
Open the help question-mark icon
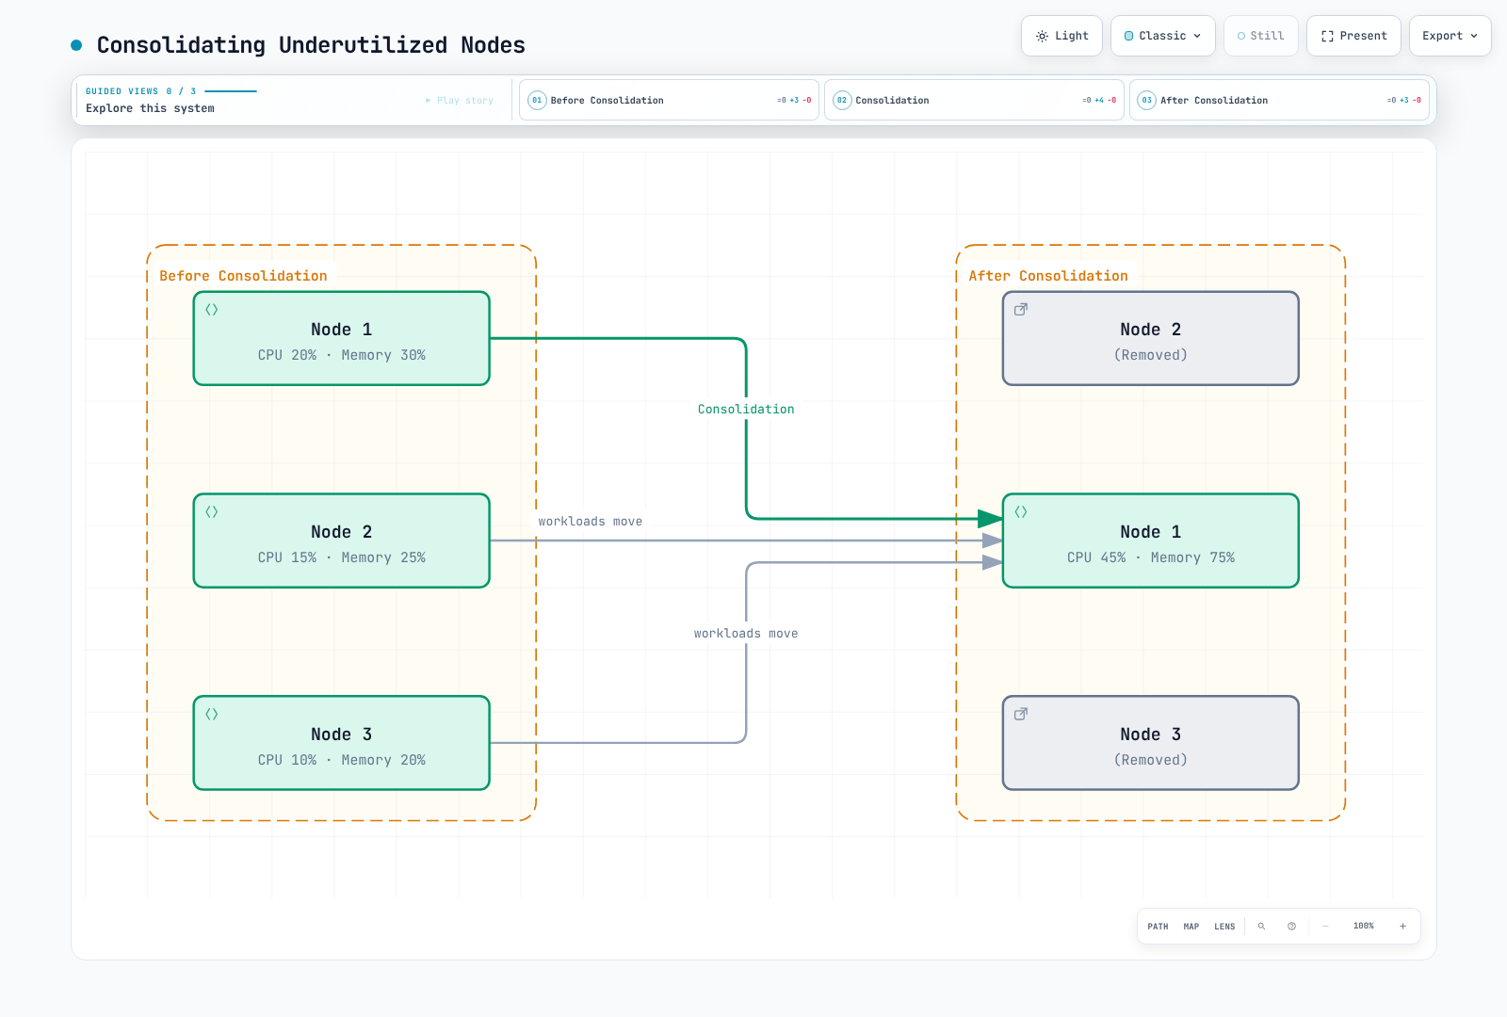(x=1291, y=927)
